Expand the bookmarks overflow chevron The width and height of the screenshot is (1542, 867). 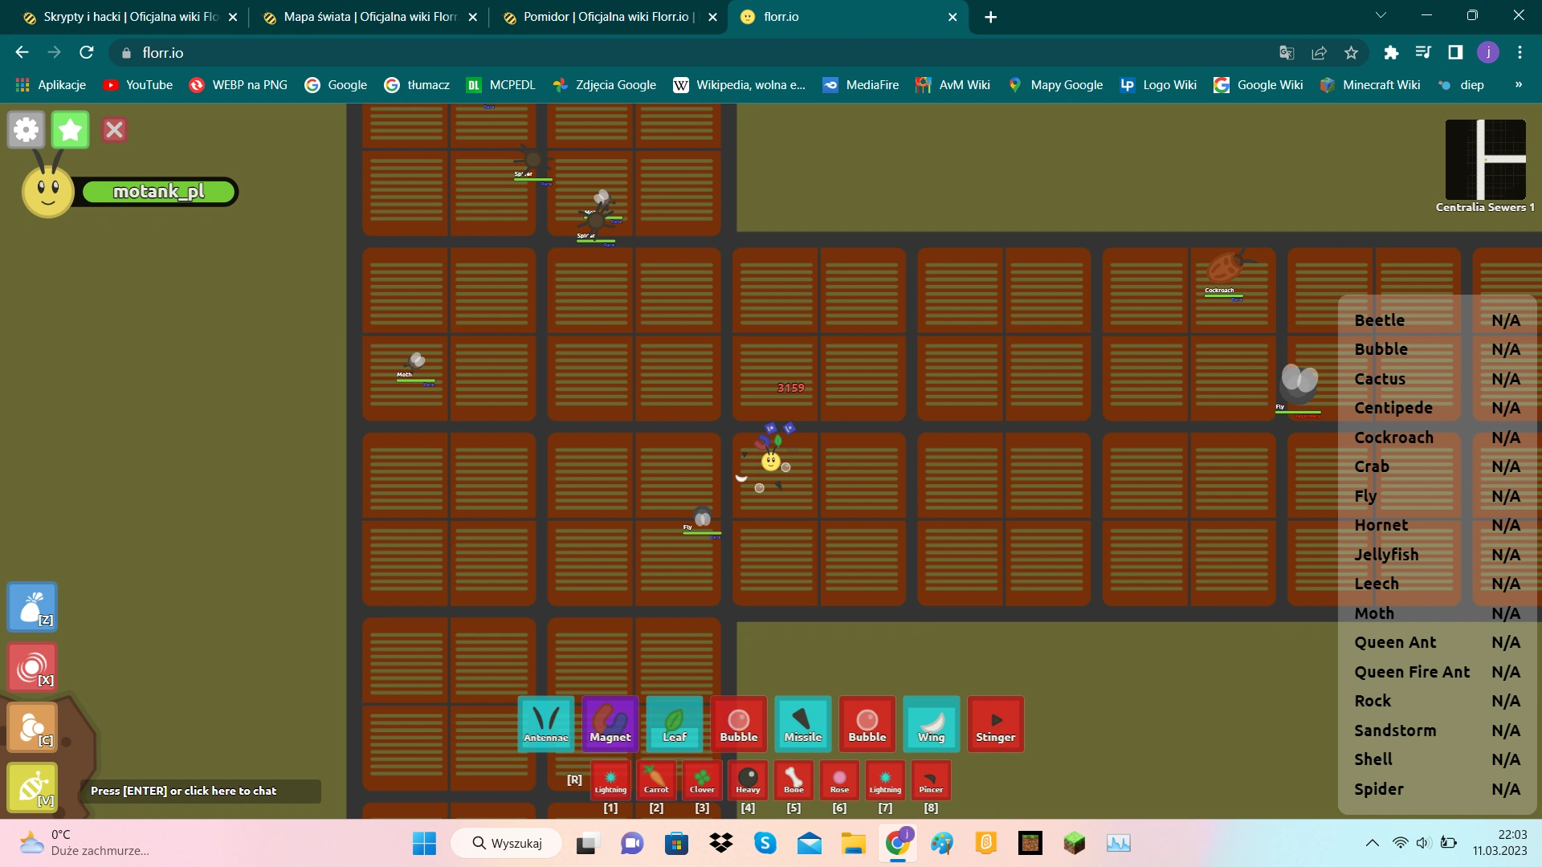1518,84
